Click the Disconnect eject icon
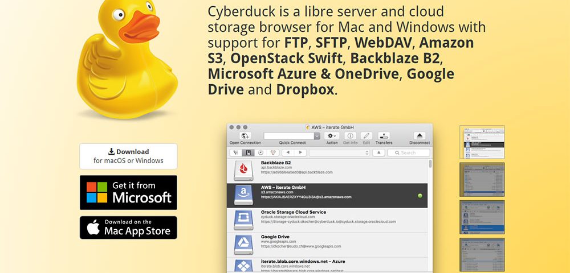The width and height of the screenshot is (570, 273). 420,136
